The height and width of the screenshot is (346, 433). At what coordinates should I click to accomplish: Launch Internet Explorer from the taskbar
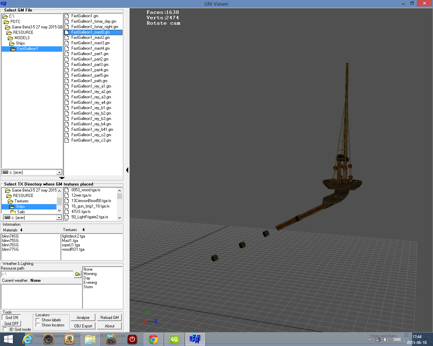point(27,339)
